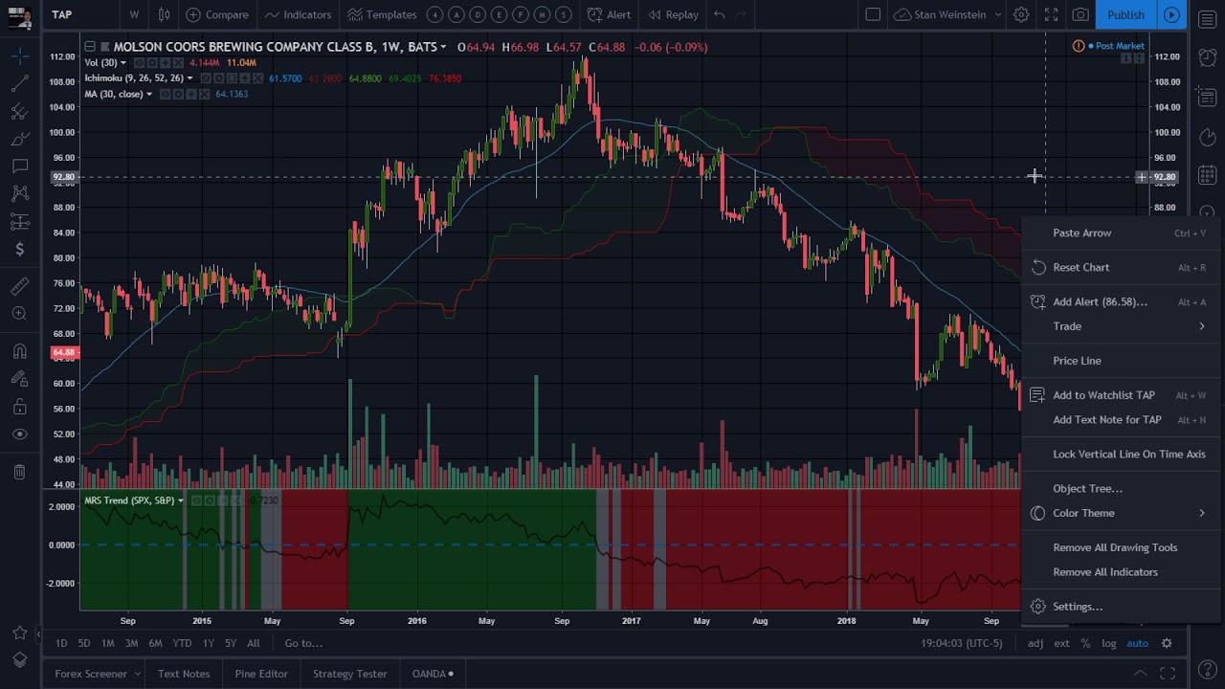Viewport: 1225px width, 689px height.
Task: Expand the Color Theme submenu
Action: pyautogui.click(x=1121, y=513)
